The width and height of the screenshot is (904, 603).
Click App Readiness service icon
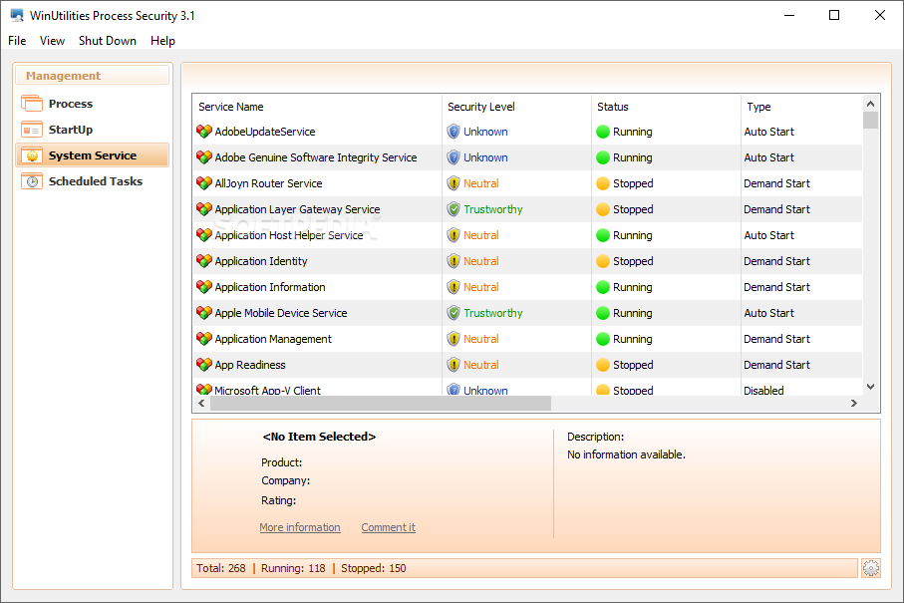tap(204, 365)
